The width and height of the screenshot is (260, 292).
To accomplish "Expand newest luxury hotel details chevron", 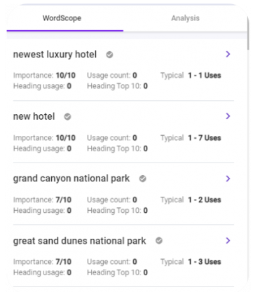I will tap(228, 54).
